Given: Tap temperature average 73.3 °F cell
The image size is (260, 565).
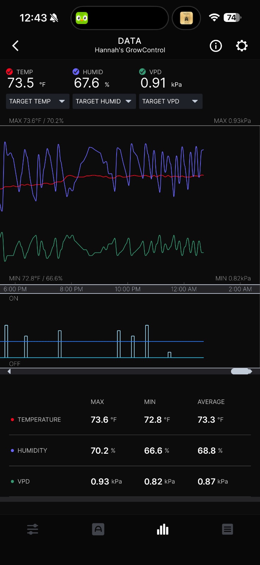Looking at the screenshot, I should pyautogui.click(x=211, y=420).
